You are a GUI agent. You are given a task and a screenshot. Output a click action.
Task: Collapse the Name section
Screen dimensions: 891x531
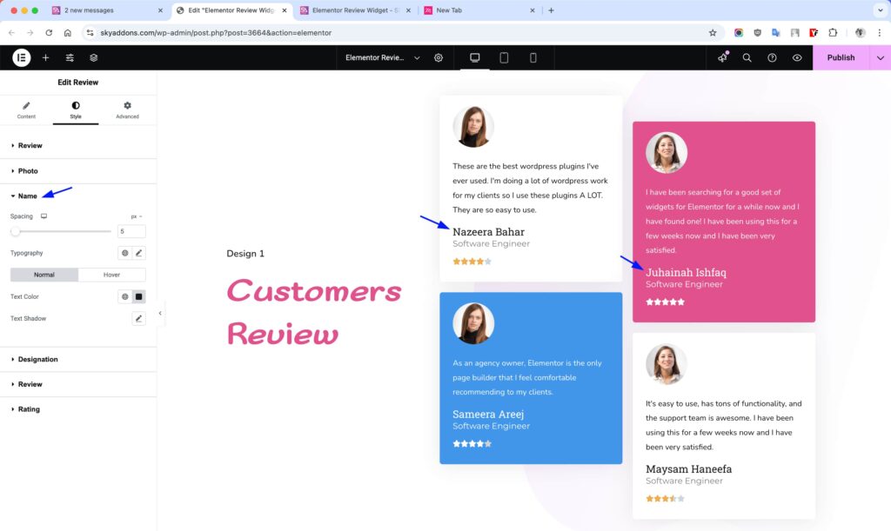(x=77, y=196)
